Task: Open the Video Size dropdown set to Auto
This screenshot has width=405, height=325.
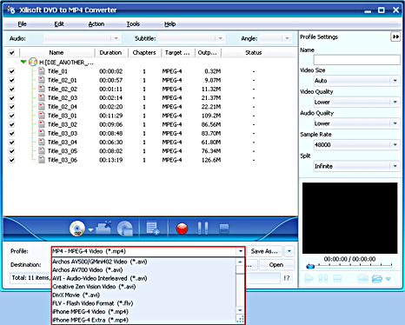Action: click(x=357, y=81)
